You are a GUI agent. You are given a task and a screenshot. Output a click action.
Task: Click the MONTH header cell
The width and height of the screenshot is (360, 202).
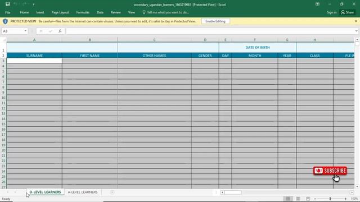coord(255,56)
